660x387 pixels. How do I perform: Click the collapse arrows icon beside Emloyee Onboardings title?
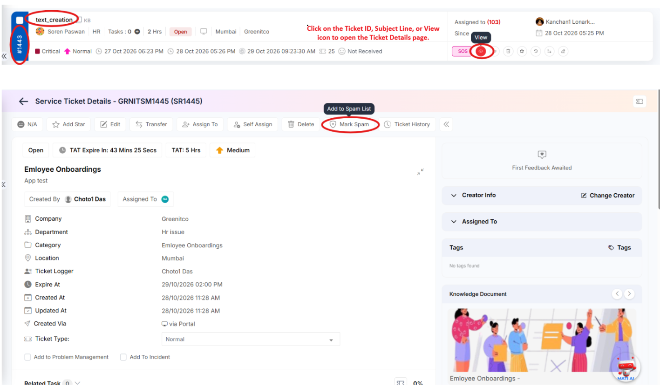(421, 172)
